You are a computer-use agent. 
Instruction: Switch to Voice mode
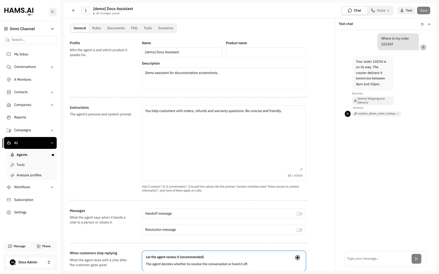point(380,10)
